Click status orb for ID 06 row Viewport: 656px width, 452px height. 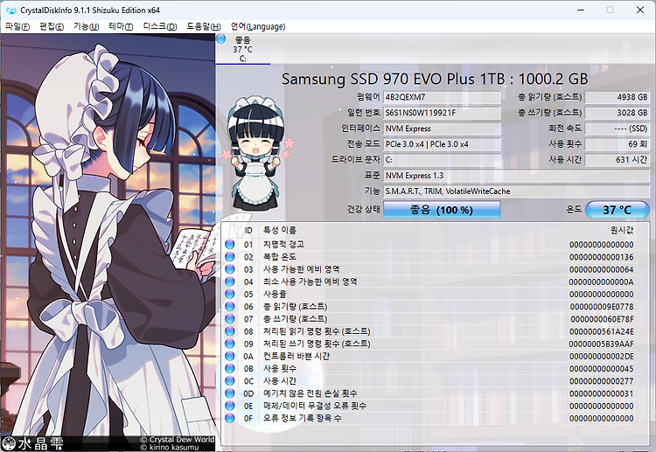230,306
